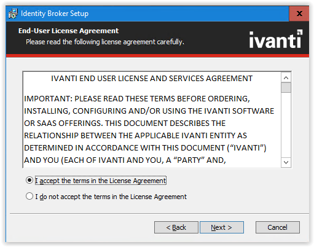
Task: Click the End-User License Agreement header text
Action: [68, 31]
